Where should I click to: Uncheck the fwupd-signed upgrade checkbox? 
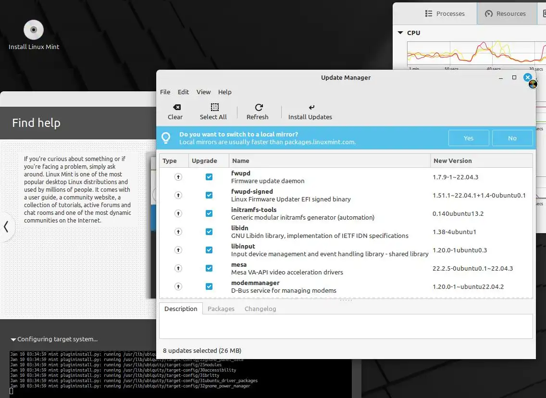click(x=209, y=195)
